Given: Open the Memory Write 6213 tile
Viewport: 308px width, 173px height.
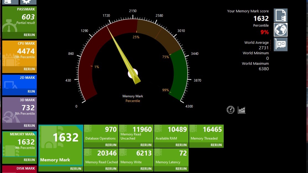Looking at the screenshot, I should (136, 157).
